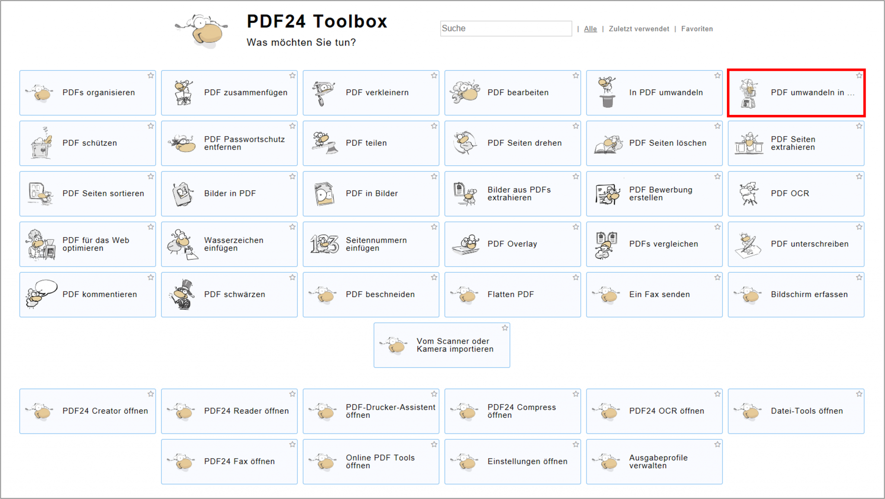
Task: Select the PDF teilen axe icon
Action: tap(325, 143)
